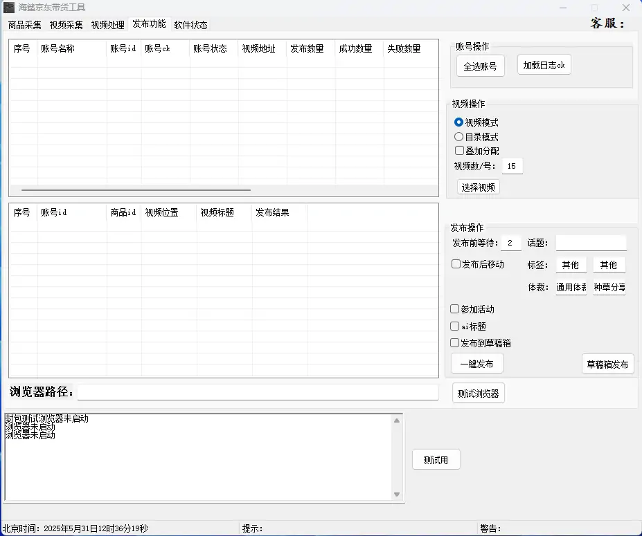
Task: Select the 发布功能 tab
Action: (149, 24)
